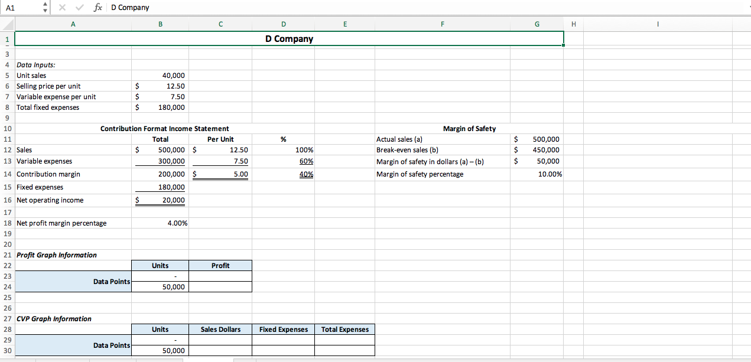Viewport: 751px width, 362px height.
Task: Select row header 30
Action: [8, 350]
